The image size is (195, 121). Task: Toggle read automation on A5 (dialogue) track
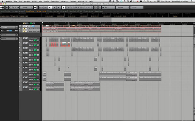pos(35,60)
